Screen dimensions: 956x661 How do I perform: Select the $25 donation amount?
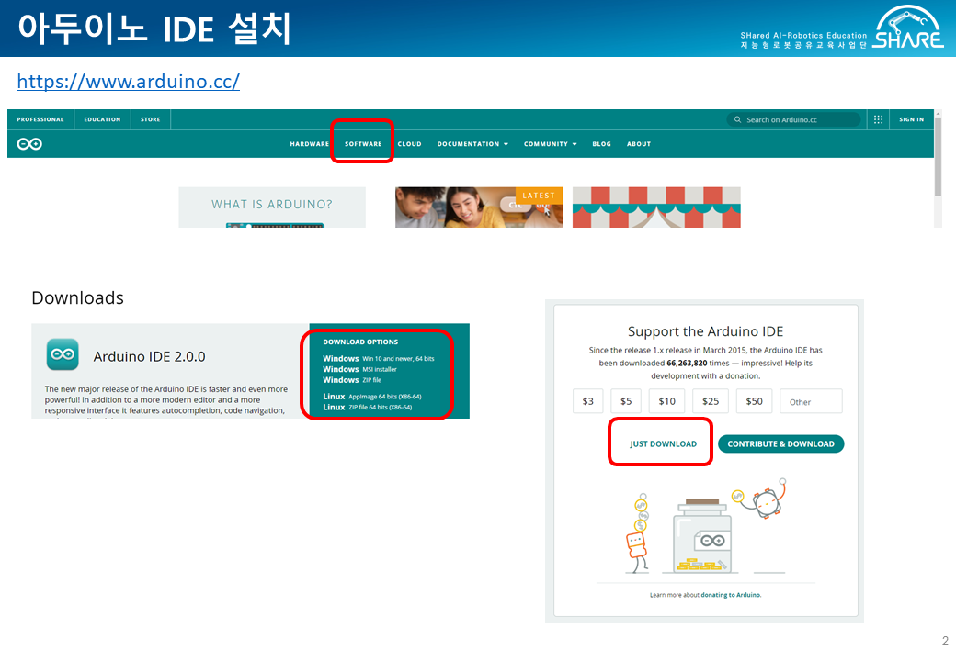[711, 401]
